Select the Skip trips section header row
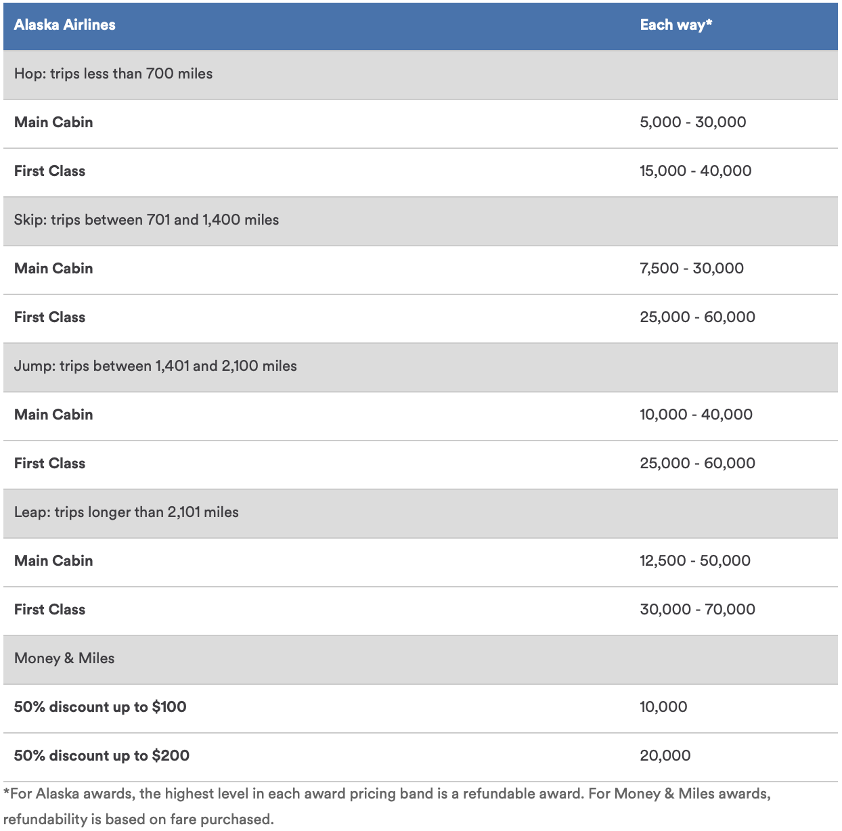The width and height of the screenshot is (842, 831). (x=146, y=220)
